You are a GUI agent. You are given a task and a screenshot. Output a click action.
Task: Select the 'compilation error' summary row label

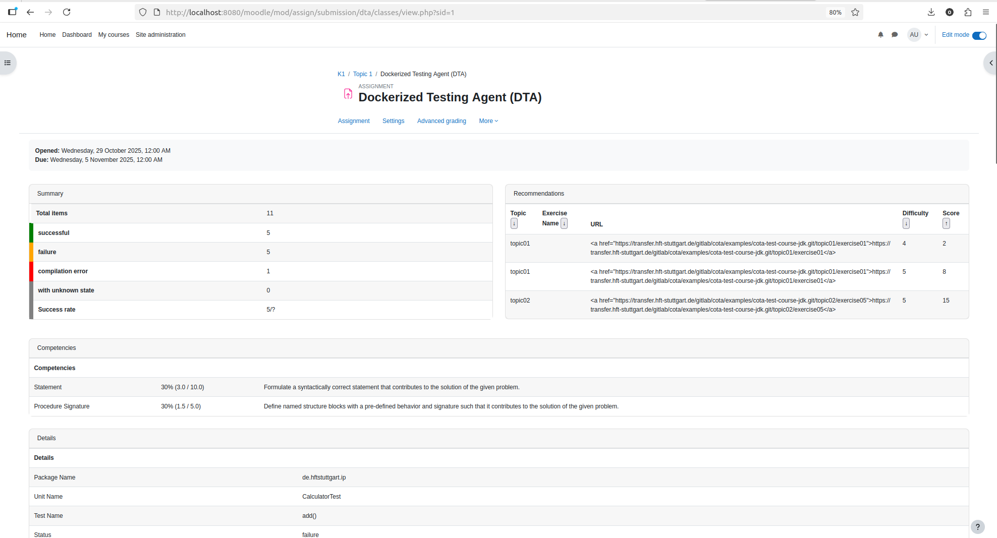pyautogui.click(x=63, y=271)
